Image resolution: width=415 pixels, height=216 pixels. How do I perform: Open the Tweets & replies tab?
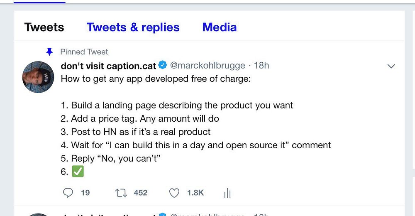[x=133, y=27]
